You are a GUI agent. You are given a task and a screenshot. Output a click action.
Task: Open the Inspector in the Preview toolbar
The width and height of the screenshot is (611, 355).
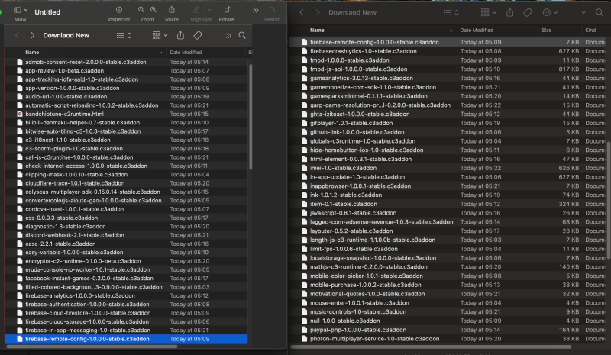(119, 10)
